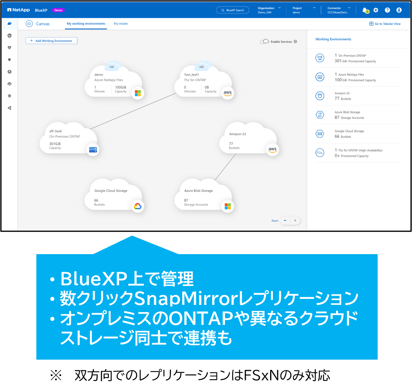Click Azure Blob Storage hexagon icon in panel
Image resolution: width=412 pixels, height=390 pixels.
coord(320,115)
